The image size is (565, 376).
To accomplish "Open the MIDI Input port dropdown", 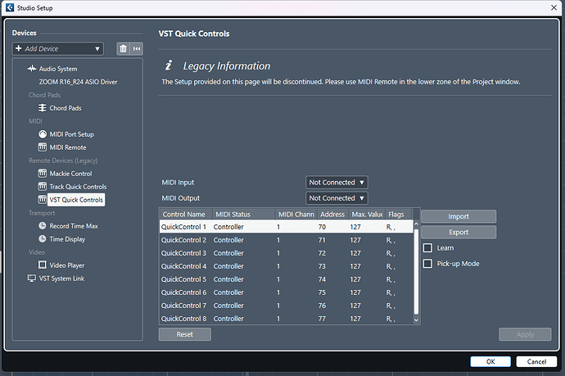I will [x=337, y=183].
